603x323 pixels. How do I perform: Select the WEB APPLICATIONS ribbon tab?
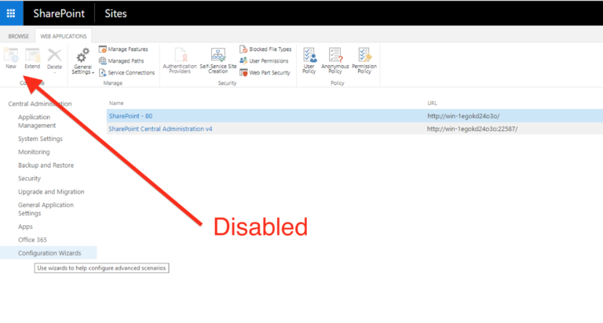click(x=64, y=36)
